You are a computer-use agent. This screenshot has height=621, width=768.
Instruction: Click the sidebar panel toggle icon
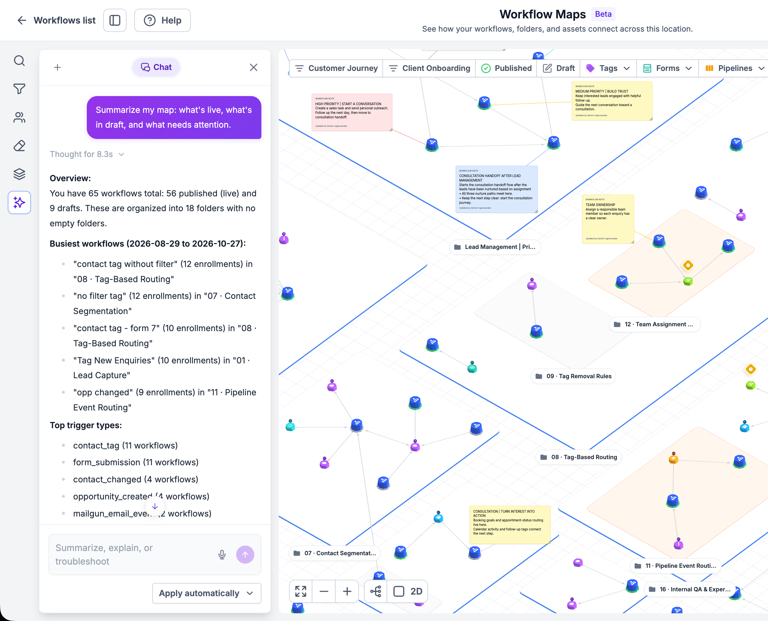(115, 20)
